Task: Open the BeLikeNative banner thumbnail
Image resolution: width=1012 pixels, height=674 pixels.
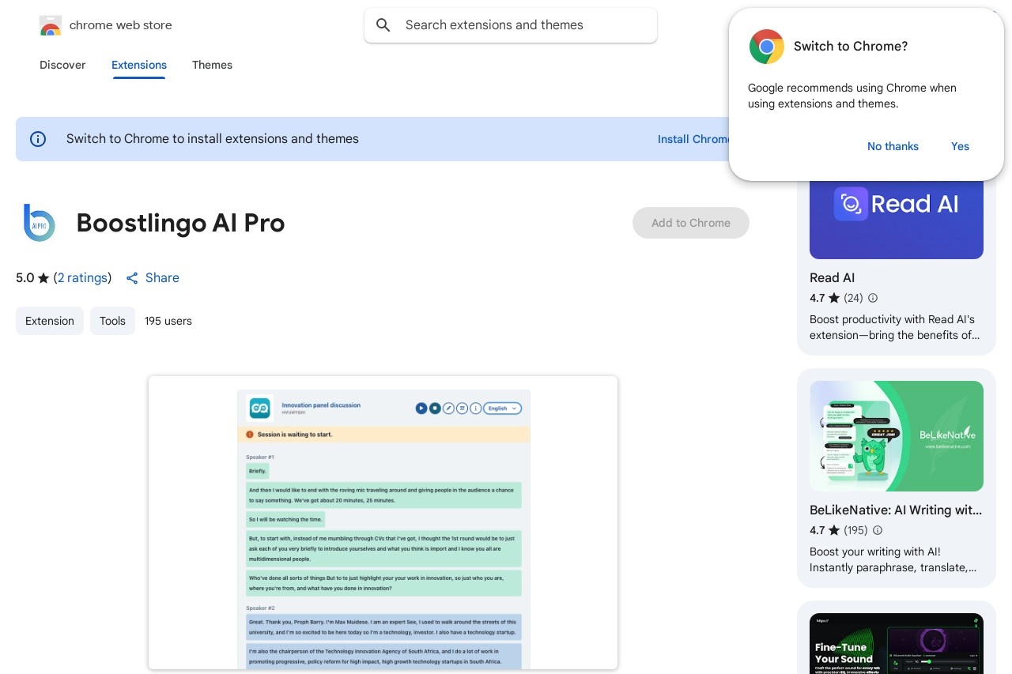Action: (x=897, y=436)
